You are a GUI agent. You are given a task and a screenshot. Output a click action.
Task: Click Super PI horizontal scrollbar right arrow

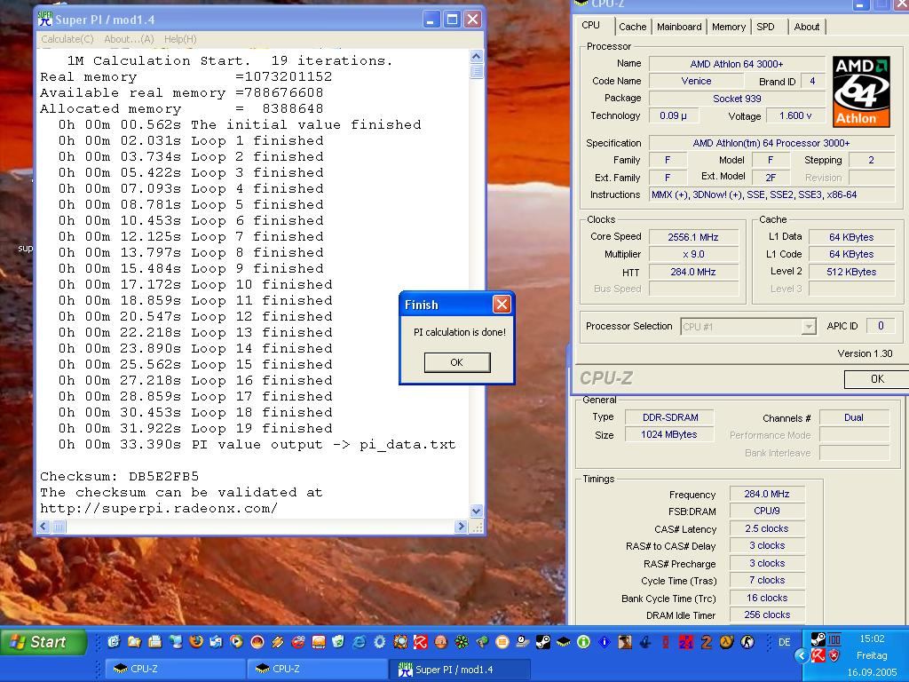pos(461,527)
